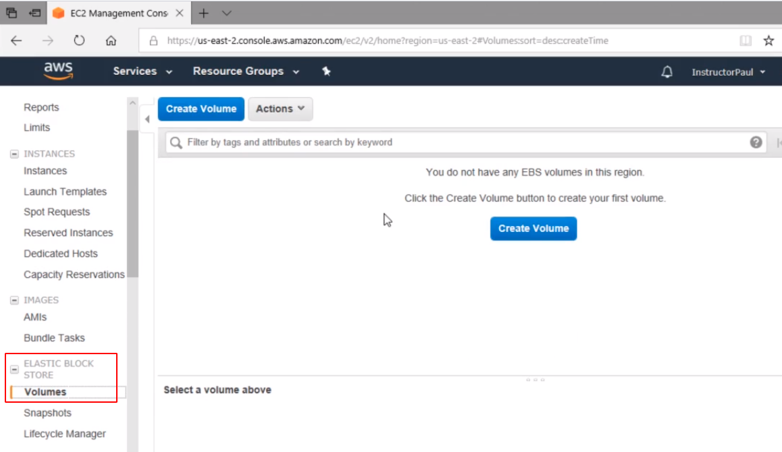This screenshot has height=452, width=782.
Task: Click the centered Create Volume button
Action: [x=533, y=229]
